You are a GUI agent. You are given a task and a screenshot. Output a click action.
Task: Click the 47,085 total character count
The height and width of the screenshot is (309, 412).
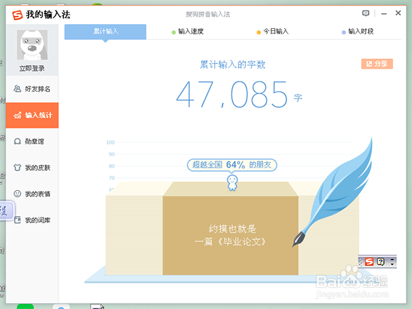[232, 95]
